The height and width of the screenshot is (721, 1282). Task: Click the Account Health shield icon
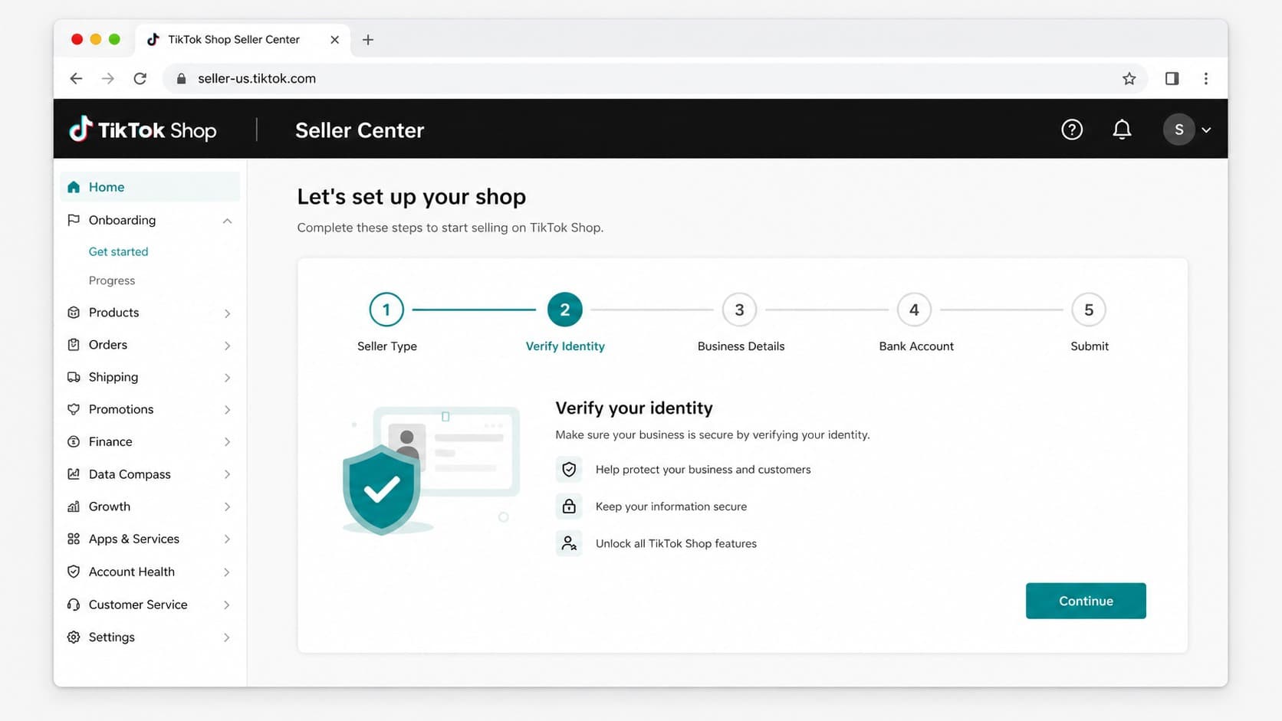74,572
